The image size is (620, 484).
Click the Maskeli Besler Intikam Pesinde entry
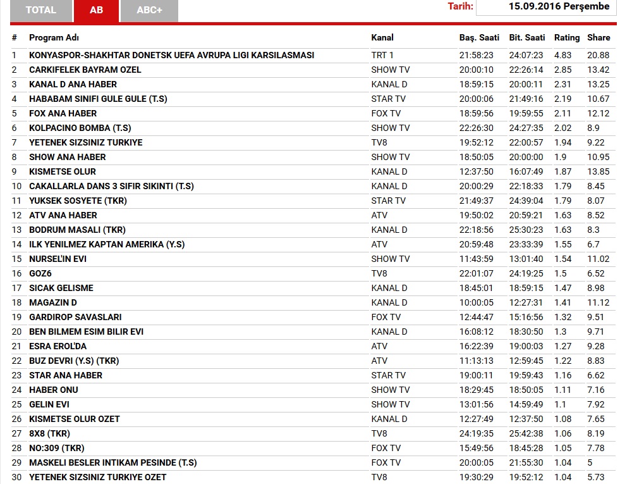tap(112, 462)
